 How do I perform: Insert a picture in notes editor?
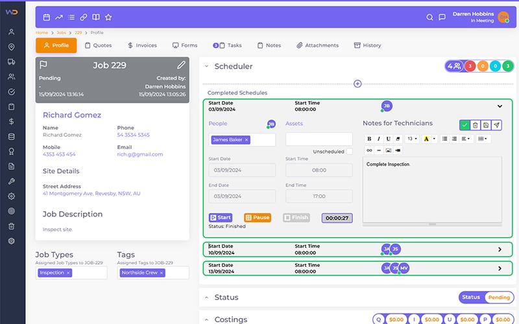pos(389,150)
